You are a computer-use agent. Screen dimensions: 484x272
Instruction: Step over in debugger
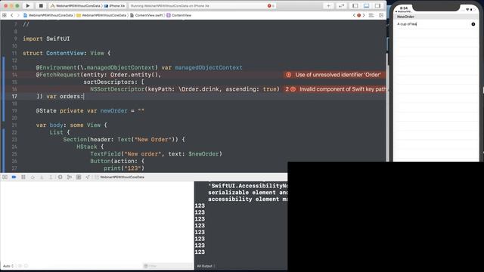coord(33,177)
